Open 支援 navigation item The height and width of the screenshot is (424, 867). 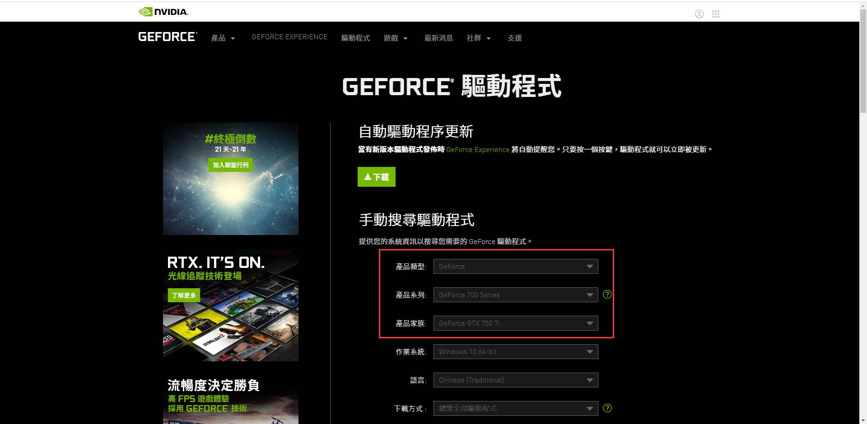coord(515,38)
